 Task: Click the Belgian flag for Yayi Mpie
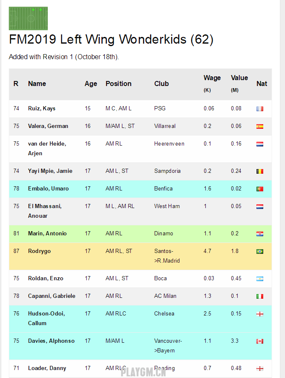260,171
